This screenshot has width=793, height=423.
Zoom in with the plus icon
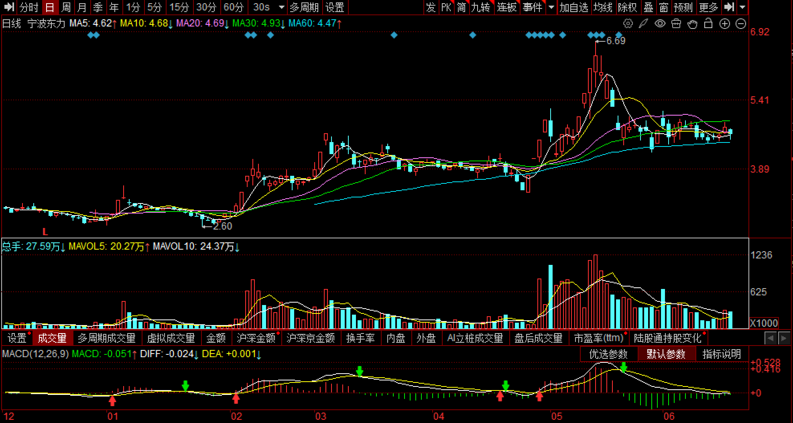(724, 24)
